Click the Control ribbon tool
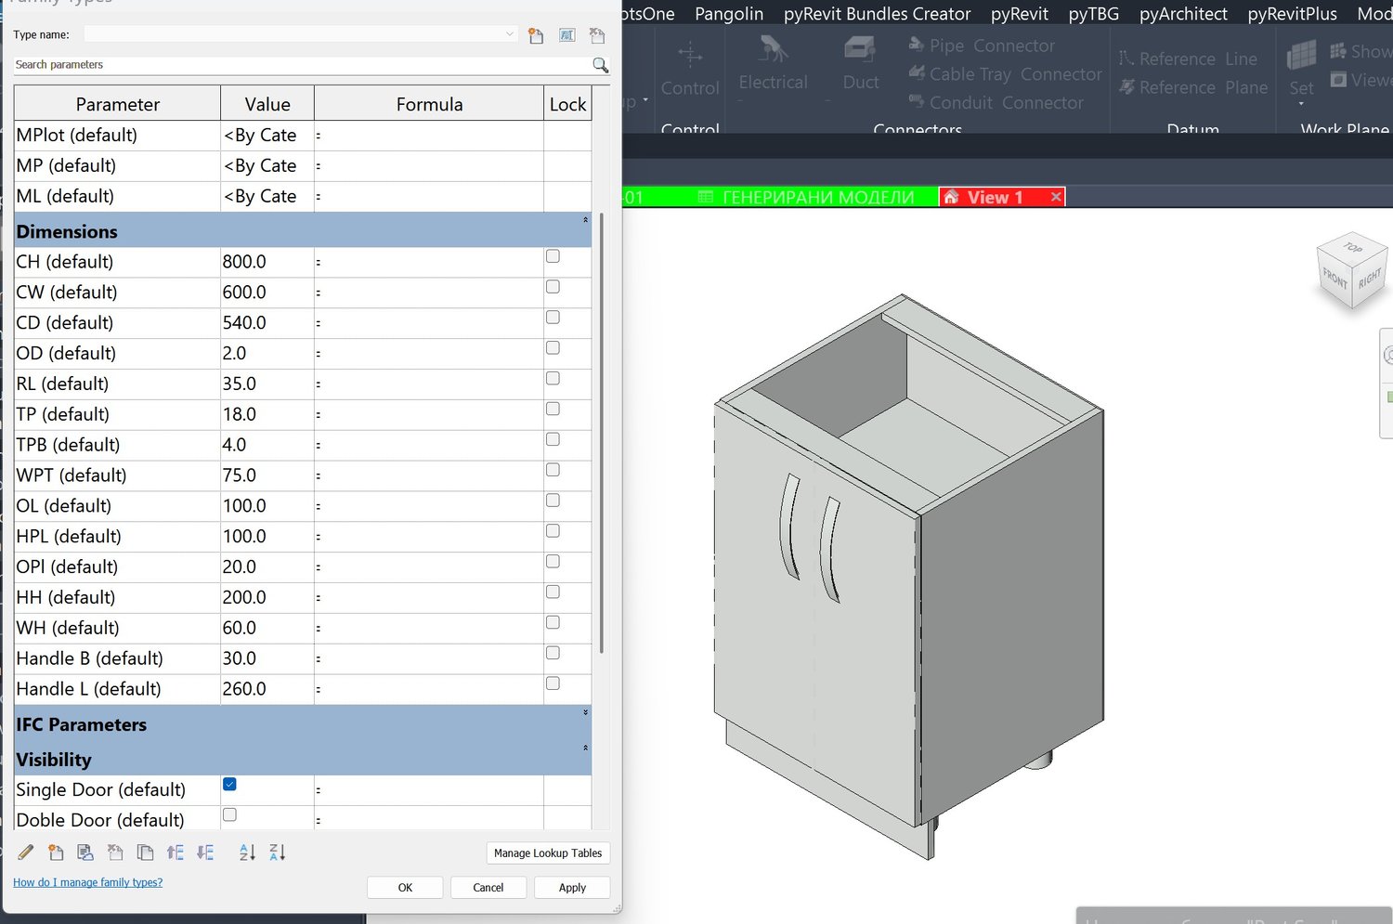 pos(690,69)
